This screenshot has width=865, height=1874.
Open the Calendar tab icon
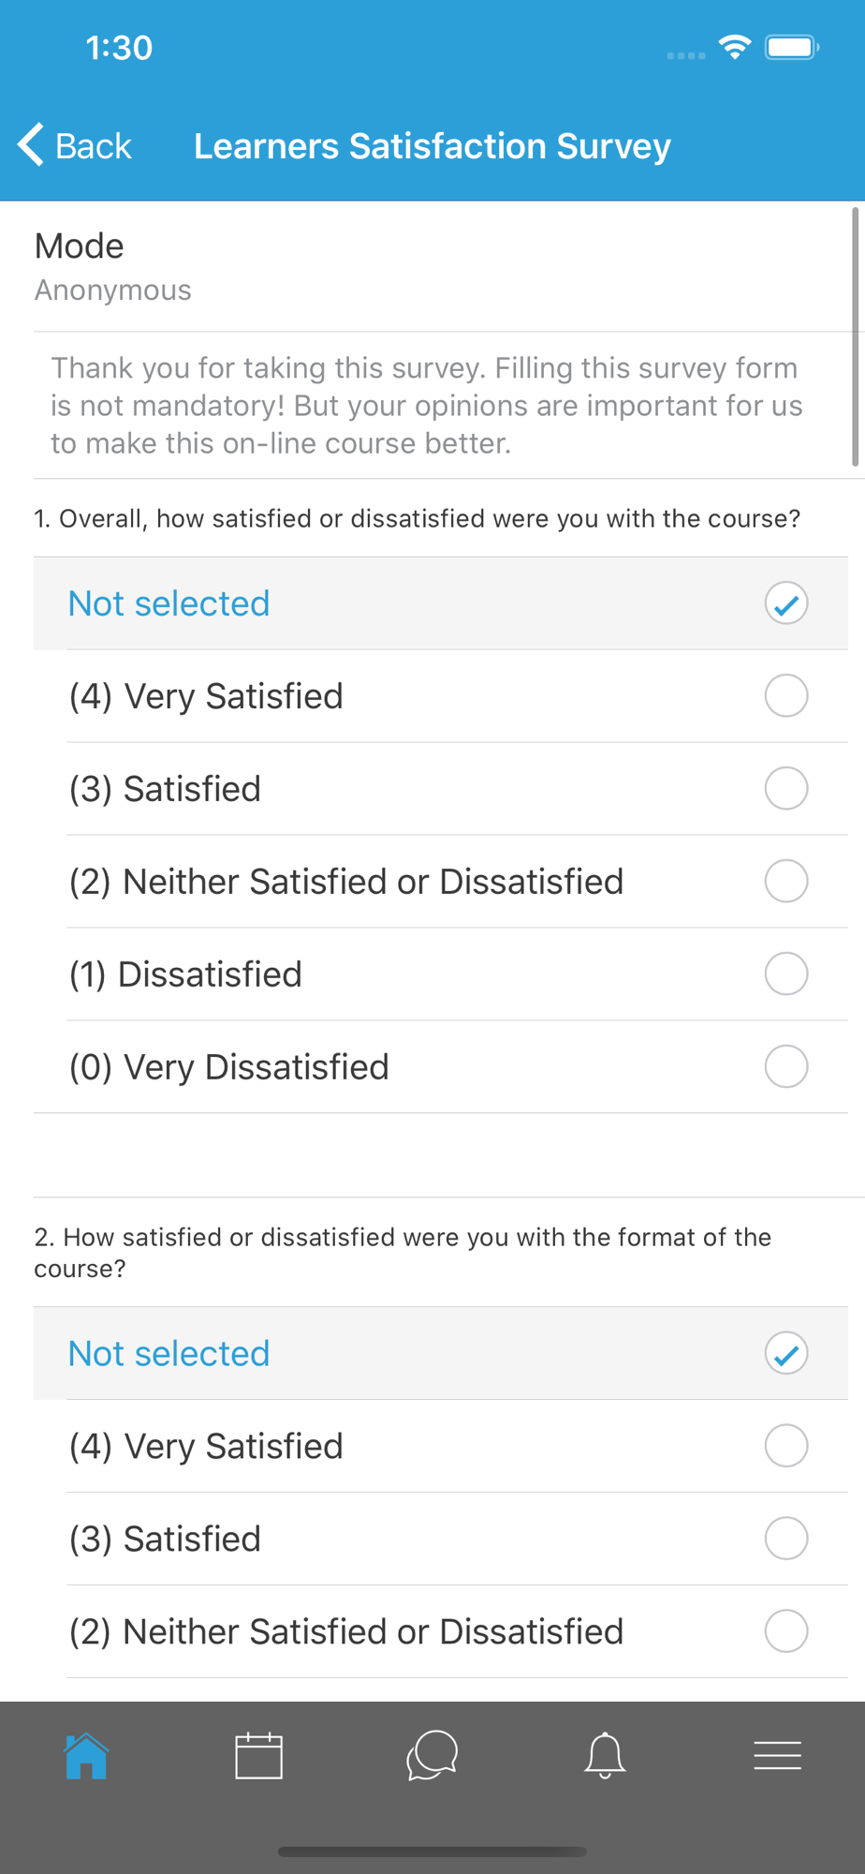tap(258, 1755)
